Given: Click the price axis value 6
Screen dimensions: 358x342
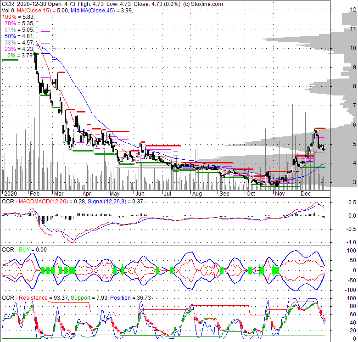Looking at the screenshot, I should click(x=354, y=125).
